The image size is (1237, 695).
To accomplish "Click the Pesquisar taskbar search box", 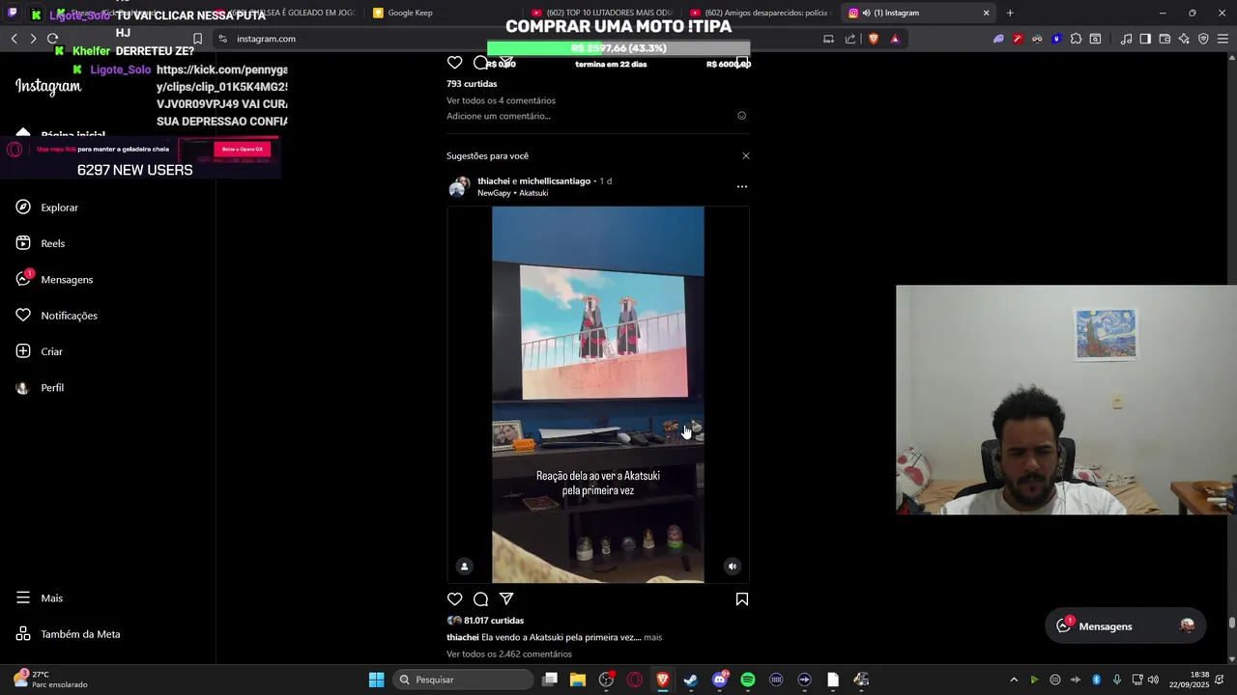I will point(463,680).
